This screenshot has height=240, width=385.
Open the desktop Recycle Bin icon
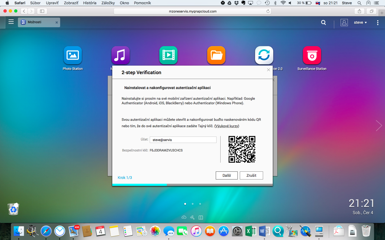13,209
